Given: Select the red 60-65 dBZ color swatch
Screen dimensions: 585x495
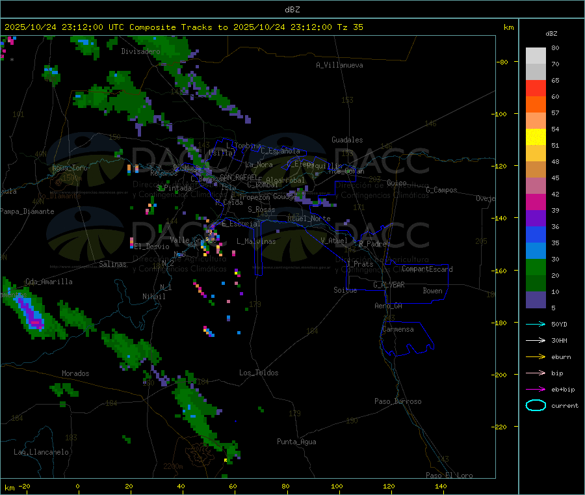Looking at the screenshot, I should 536,88.
